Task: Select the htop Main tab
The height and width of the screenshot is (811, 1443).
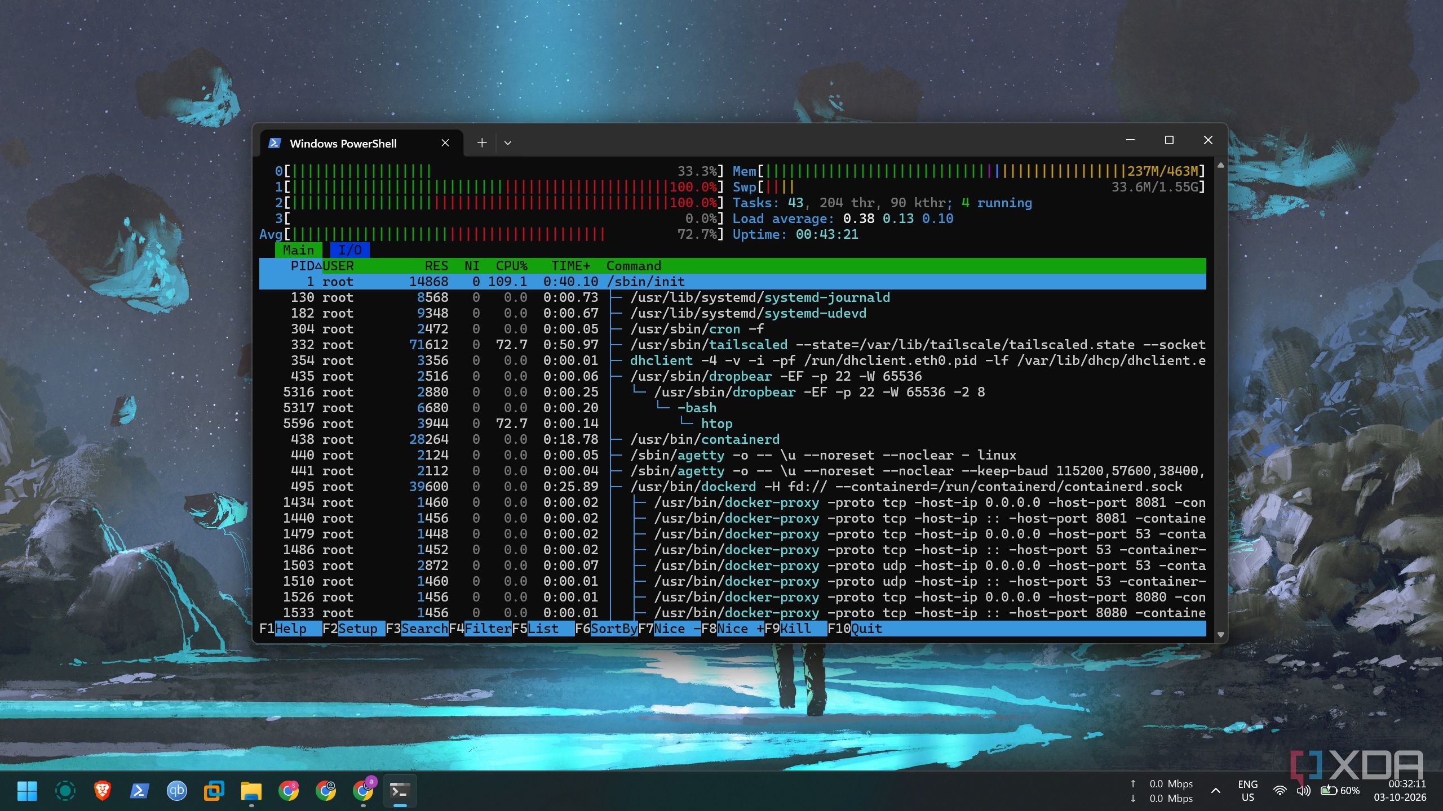Action: point(298,250)
